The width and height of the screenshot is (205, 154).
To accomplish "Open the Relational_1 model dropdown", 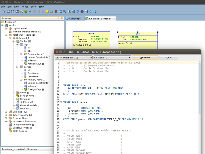I will click(x=112, y=57).
